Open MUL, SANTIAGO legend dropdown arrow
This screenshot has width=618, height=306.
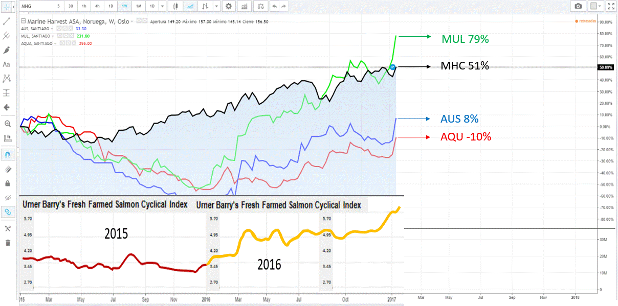[53, 36]
